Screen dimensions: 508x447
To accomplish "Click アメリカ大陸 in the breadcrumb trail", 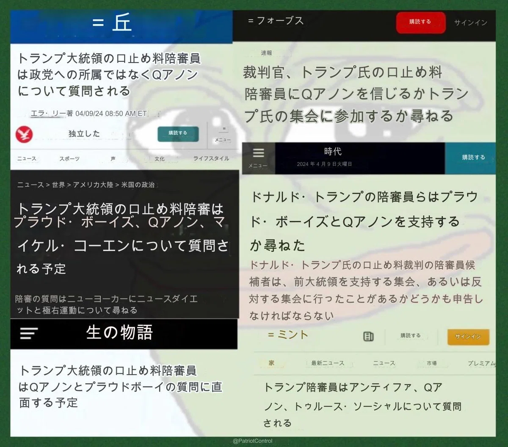I will point(93,185).
